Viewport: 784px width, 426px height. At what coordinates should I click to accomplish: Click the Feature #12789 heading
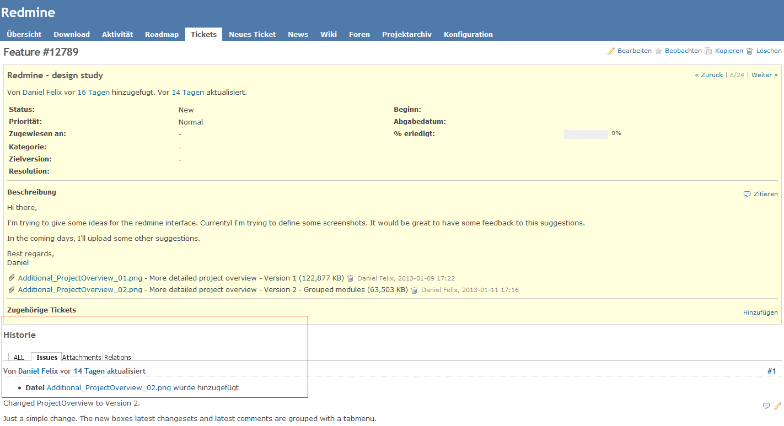pos(41,52)
